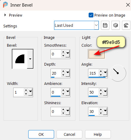
Task: Click the OK button
Action: pos(41,134)
